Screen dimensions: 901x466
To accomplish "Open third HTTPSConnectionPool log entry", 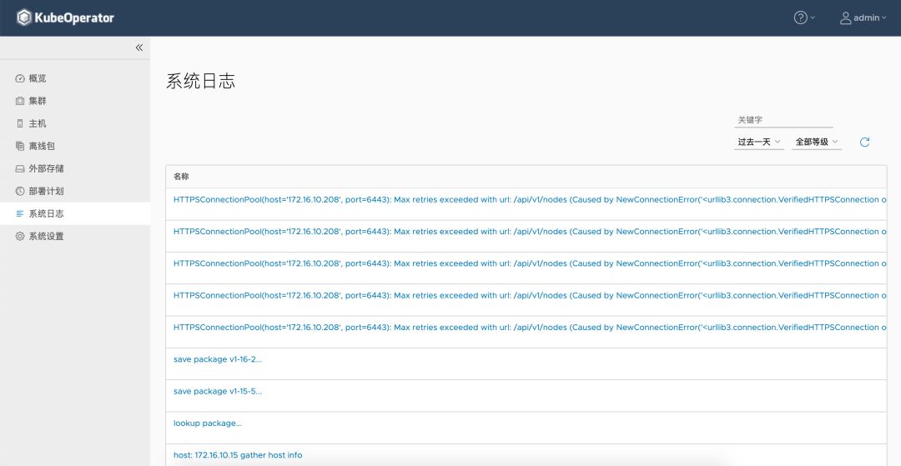I will [x=530, y=263].
